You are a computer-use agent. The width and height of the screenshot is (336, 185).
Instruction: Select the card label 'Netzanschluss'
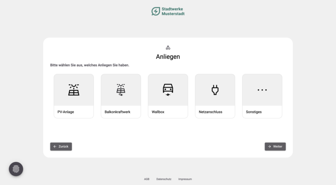point(210,112)
